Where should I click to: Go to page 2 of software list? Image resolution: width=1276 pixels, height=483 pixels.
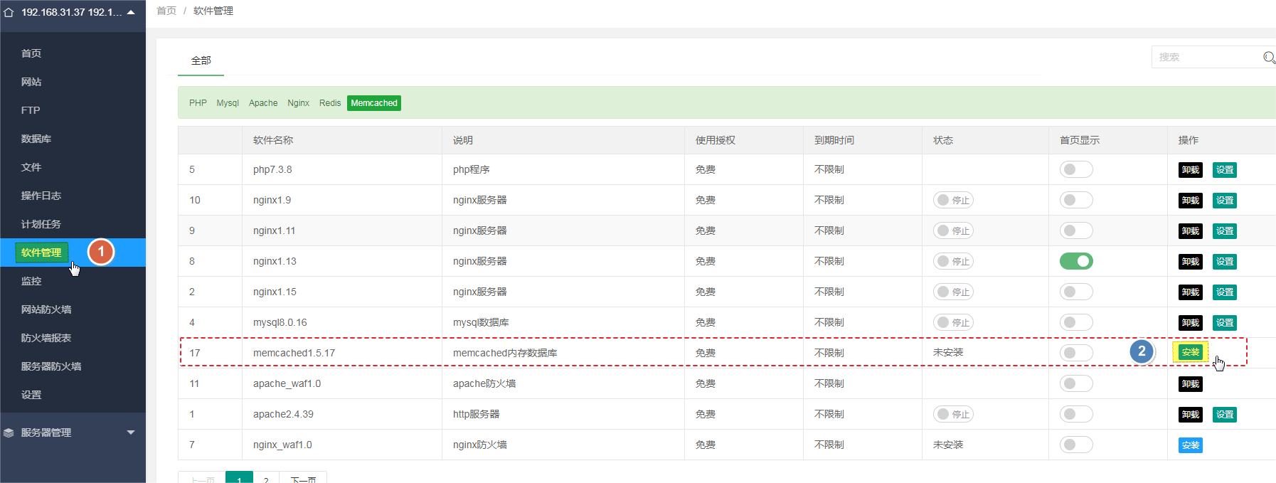click(x=266, y=479)
